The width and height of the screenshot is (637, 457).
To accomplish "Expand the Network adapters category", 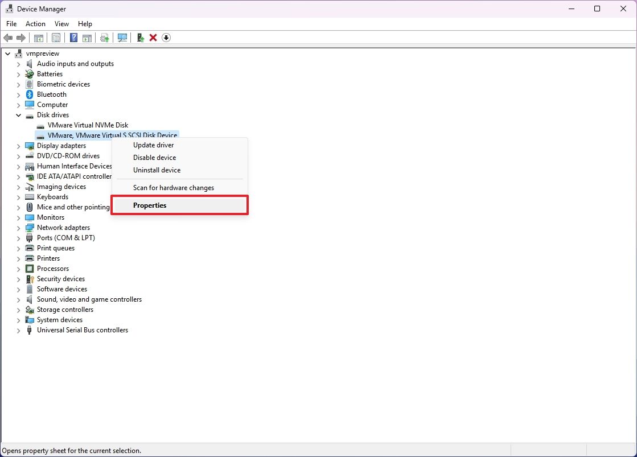I will click(18, 227).
